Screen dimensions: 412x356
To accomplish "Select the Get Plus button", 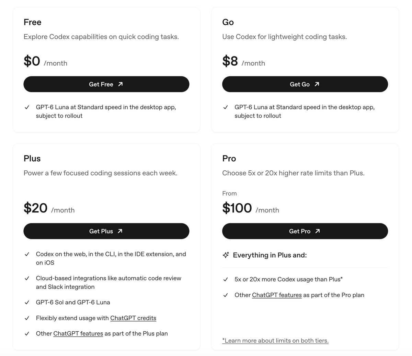I will pyautogui.click(x=106, y=231).
